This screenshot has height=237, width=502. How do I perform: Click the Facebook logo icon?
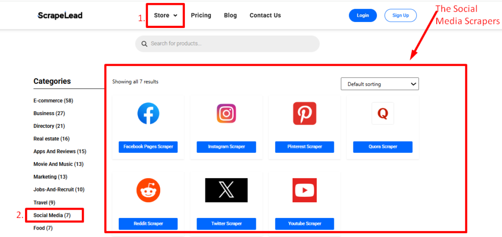pos(148,113)
